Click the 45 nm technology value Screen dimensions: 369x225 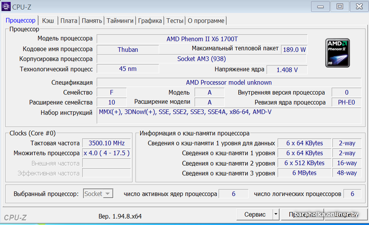point(128,69)
